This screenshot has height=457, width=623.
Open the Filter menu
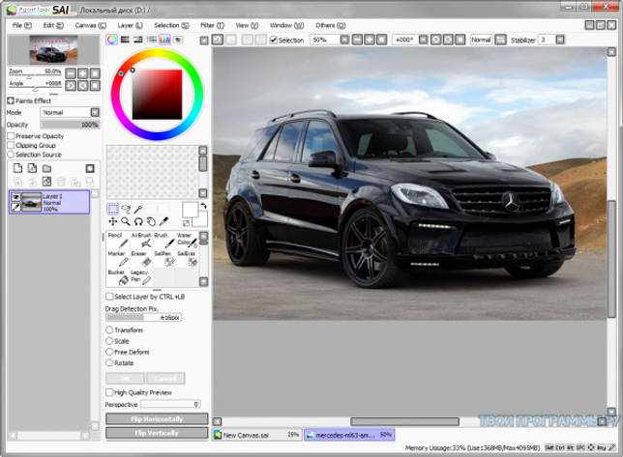coord(212,25)
